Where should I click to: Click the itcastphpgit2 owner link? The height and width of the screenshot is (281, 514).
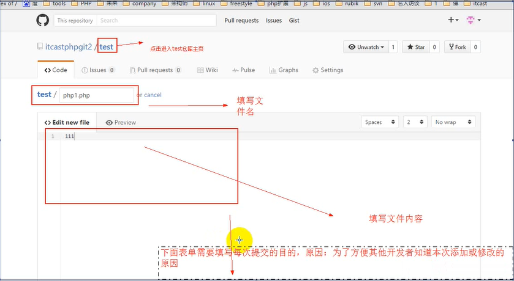(69, 46)
